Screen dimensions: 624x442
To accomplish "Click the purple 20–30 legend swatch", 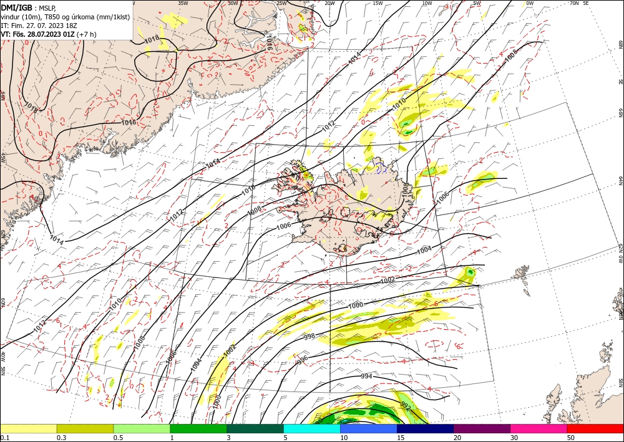I will pyautogui.click(x=482, y=429).
